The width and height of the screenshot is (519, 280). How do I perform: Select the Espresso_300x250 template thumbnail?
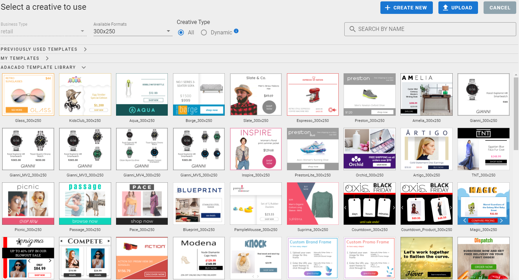tap(313, 94)
